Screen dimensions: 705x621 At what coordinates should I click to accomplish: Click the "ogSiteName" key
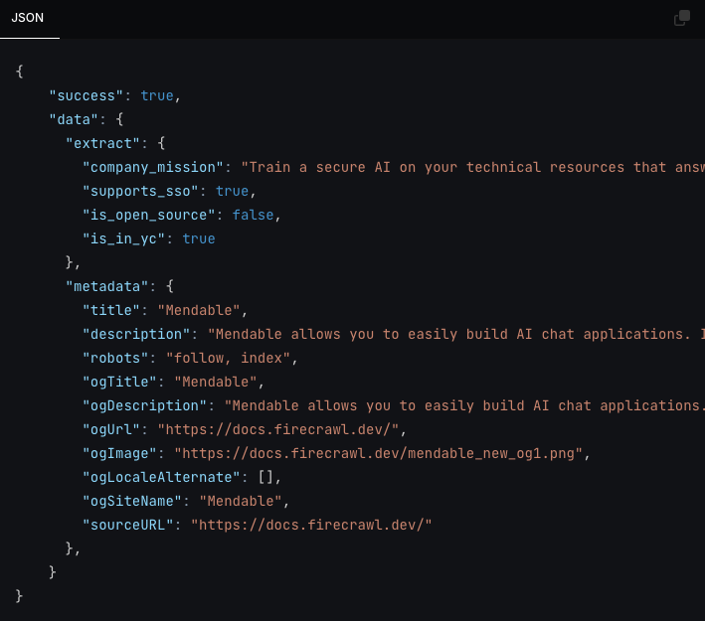[x=136, y=501]
